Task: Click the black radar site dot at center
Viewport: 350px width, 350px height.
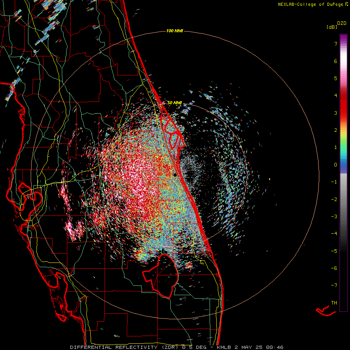Action: [x=175, y=175]
